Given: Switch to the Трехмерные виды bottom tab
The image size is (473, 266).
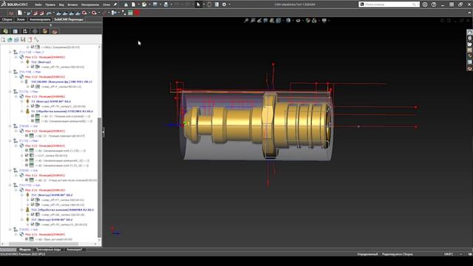Looking at the screenshot, I should 48,250.
